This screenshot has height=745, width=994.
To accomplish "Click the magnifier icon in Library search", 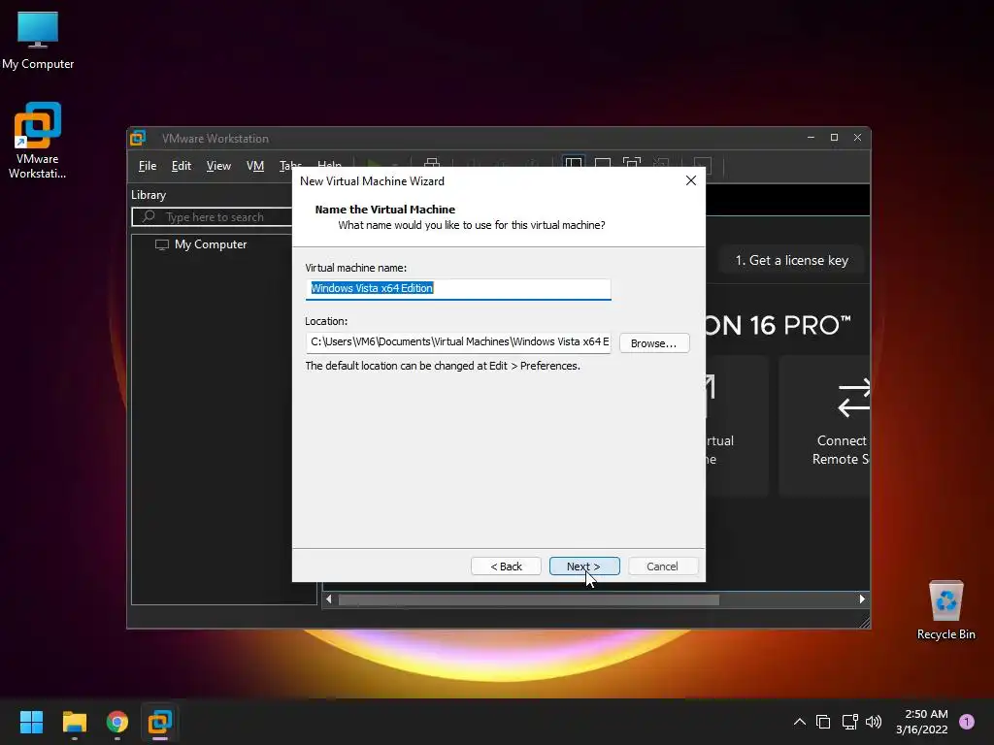I will [x=149, y=216].
